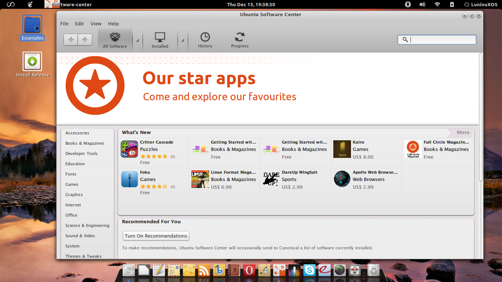The image size is (502, 282).
Task: Launch Opera browser from the dock
Action: tap(249, 270)
